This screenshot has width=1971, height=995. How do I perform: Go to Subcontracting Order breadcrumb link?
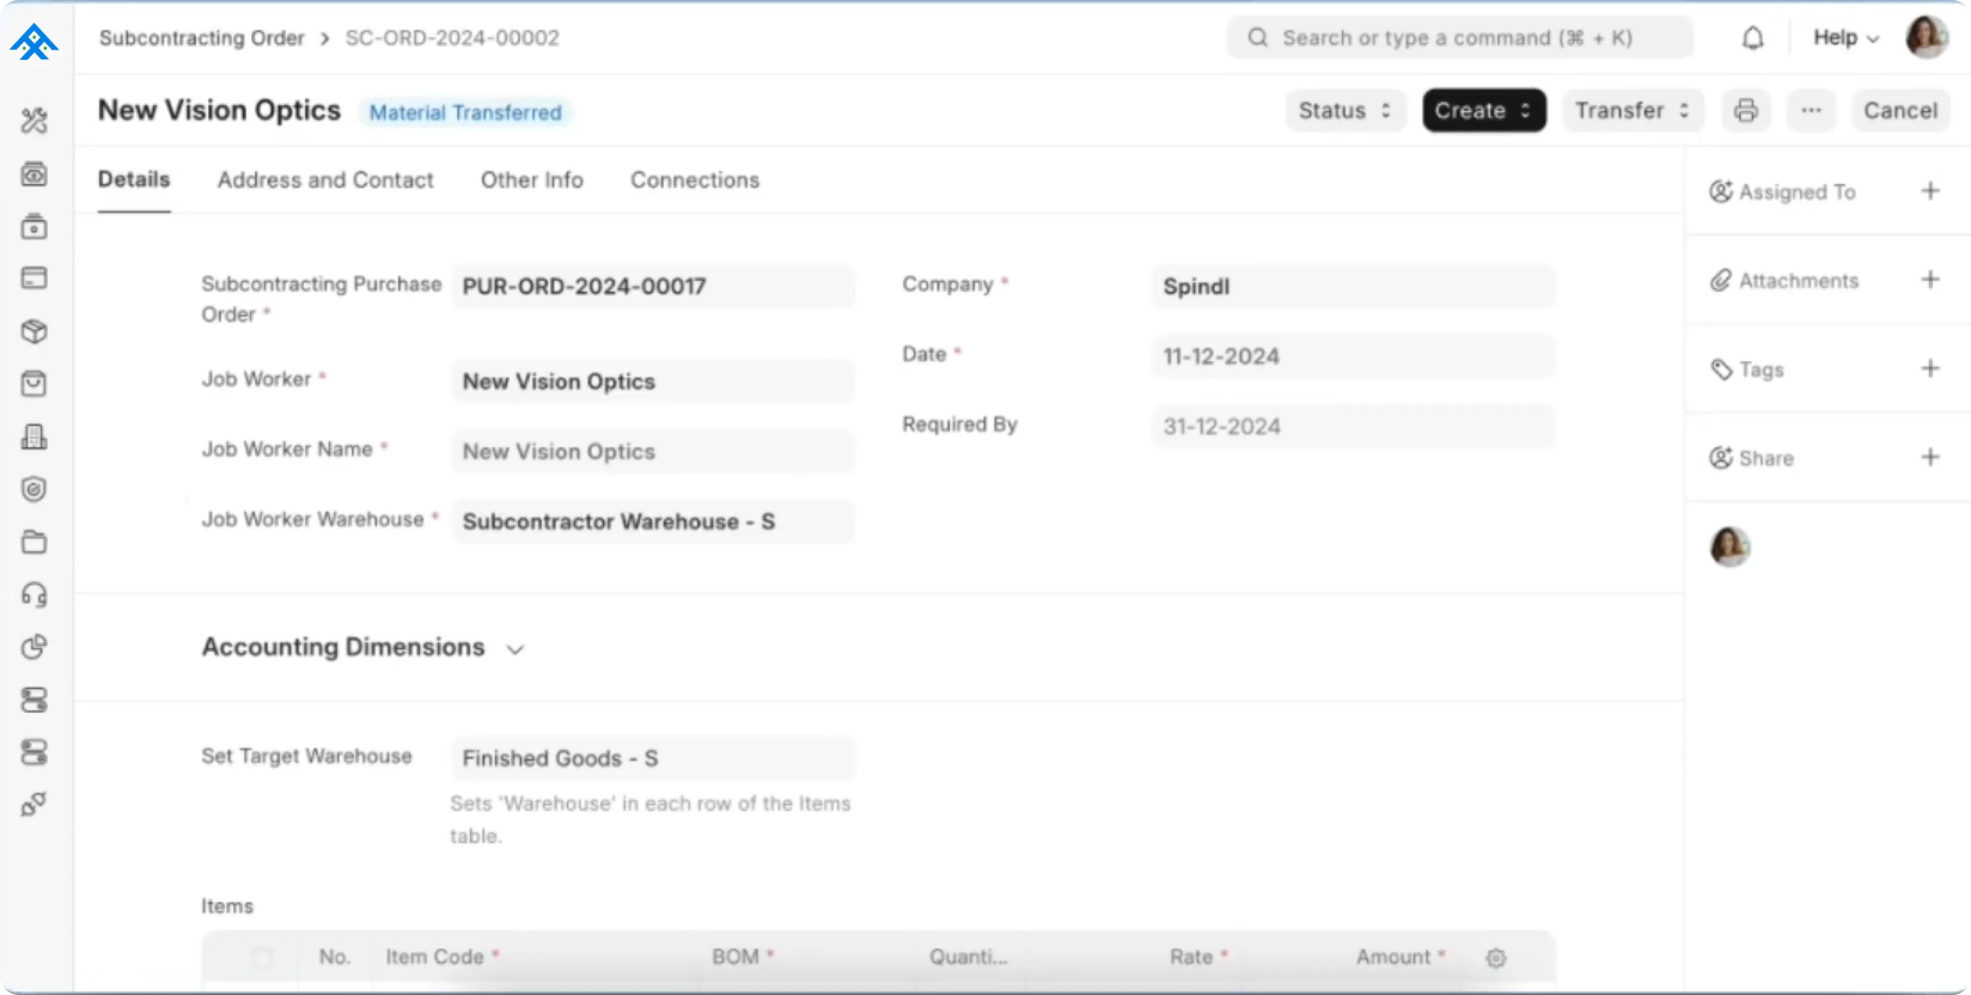point(202,38)
